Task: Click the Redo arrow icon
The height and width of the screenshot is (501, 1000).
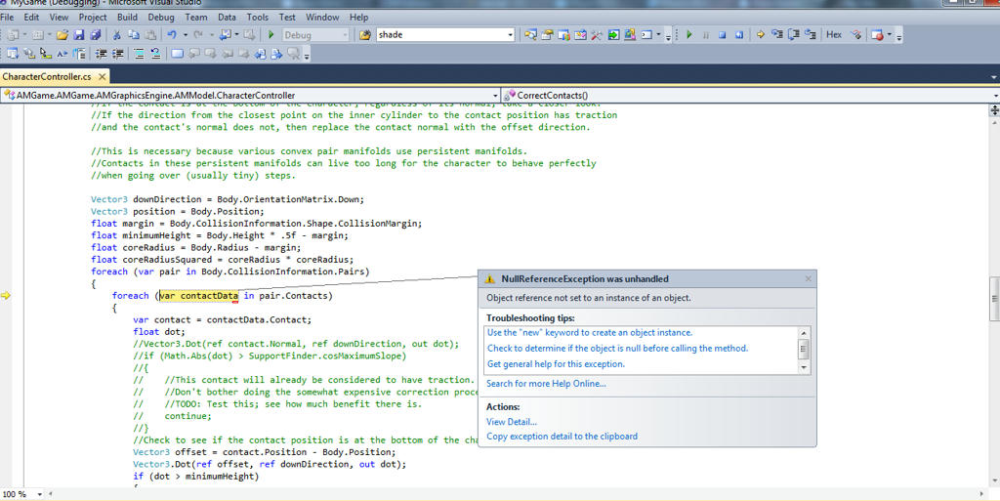Action: 198,35
